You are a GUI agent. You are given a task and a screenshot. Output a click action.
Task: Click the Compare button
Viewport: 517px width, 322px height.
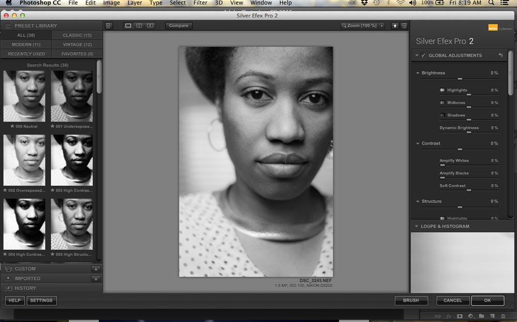[x=178, y=25]
